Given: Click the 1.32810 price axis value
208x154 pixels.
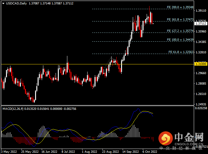Looking at the screenshot, I should [x=201, y=52].
